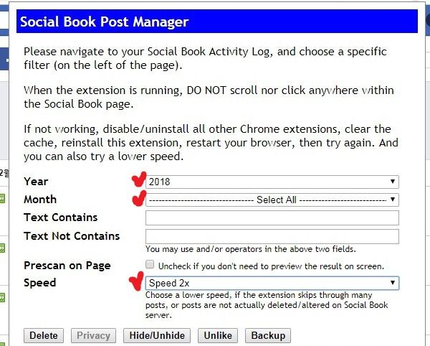This screenshot has width=430, height=346.
Task: Toggle the Prescan on Page checkbox
Action: [x=150, y=264]
